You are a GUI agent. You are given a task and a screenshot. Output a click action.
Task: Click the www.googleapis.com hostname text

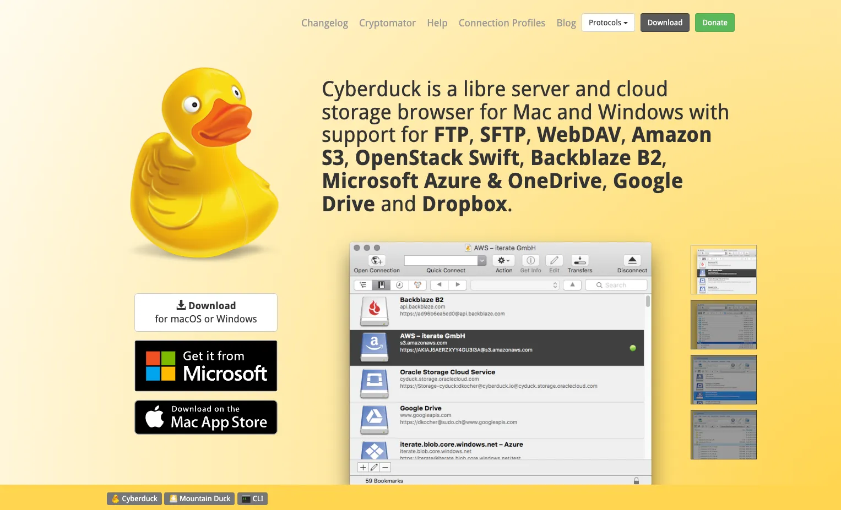(x=426, y=415)
